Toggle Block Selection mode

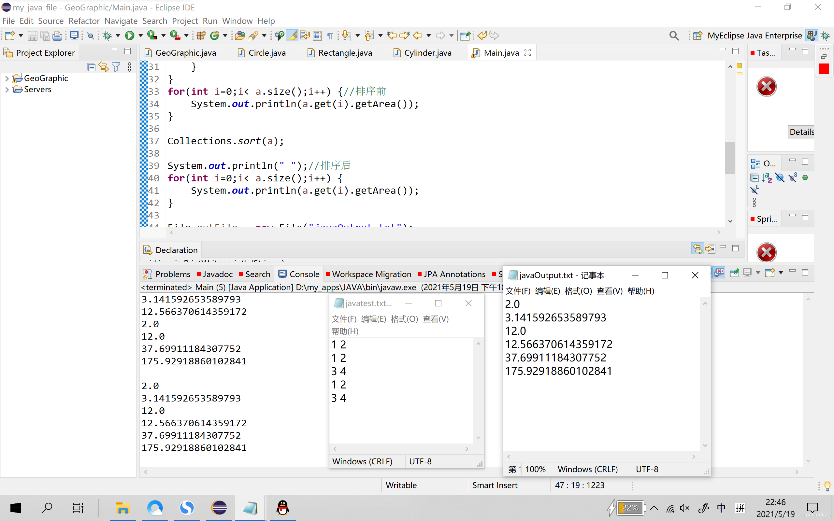tap(317, 35)
